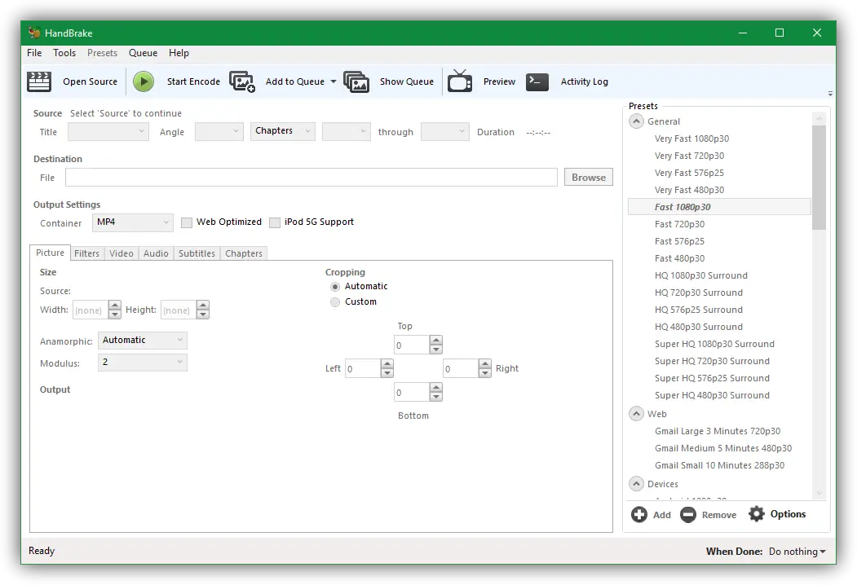Collapse the General presets group

(636, 121)
